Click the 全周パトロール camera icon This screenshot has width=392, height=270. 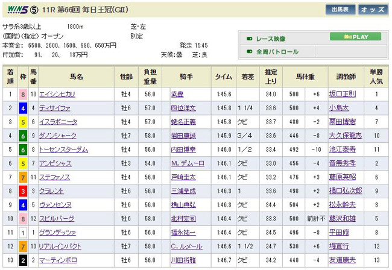[x=250, y=52]
